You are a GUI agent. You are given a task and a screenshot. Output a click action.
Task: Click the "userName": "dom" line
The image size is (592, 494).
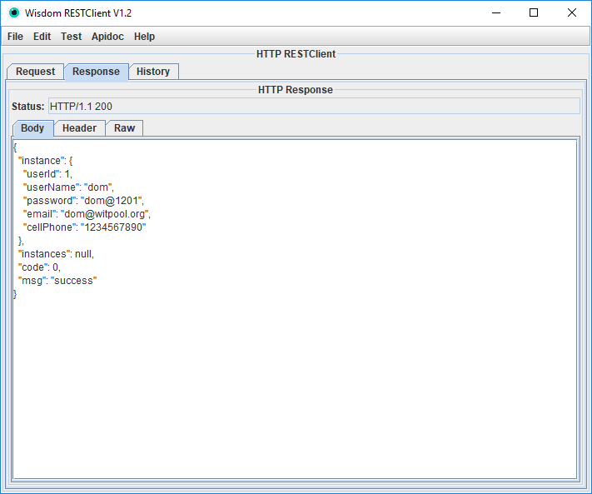(x=68, y=187)
